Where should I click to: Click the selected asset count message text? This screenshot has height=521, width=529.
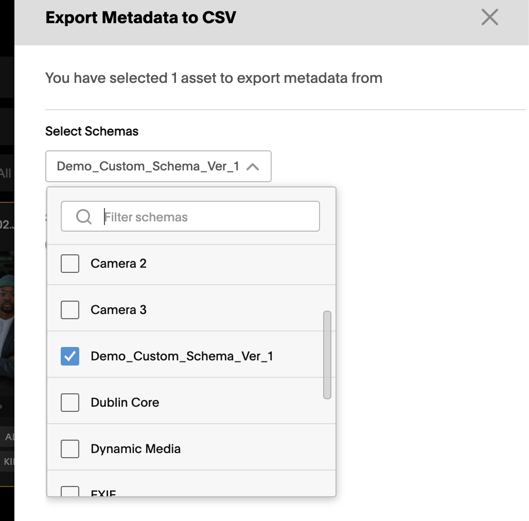(214, 78)
